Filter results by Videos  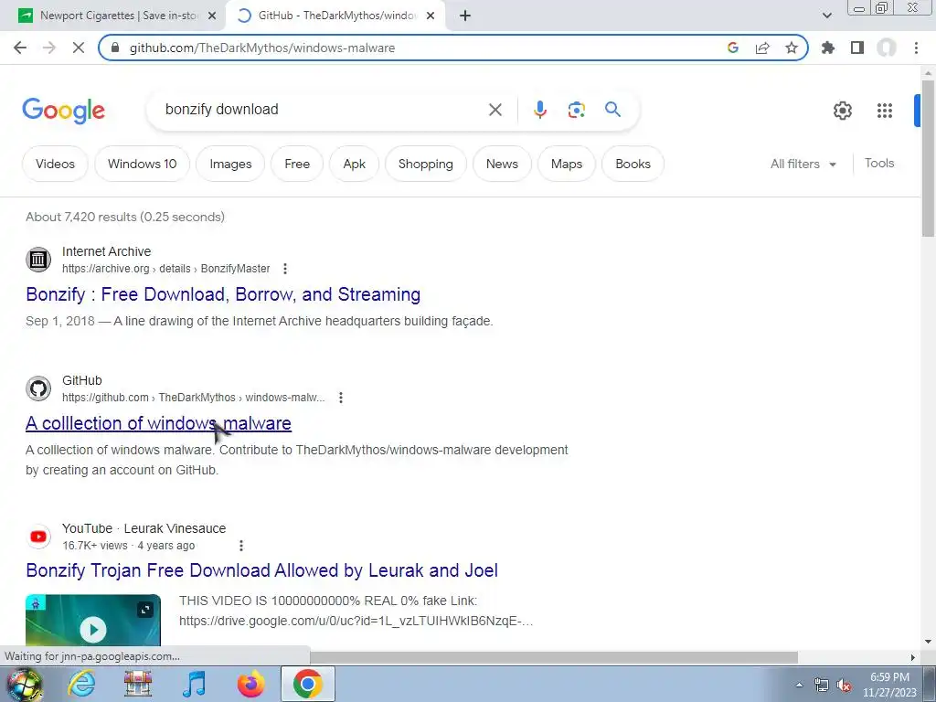click(x=55, y=164)
